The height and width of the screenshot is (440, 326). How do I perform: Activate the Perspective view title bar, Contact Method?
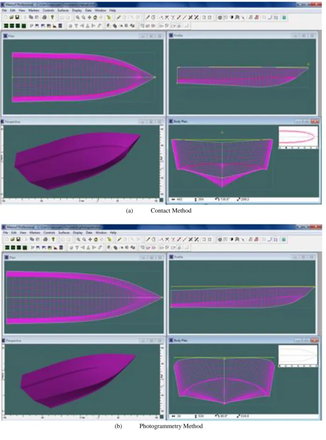[82, 122]
